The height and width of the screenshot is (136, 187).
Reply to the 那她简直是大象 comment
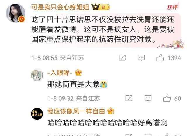coord(148,98)
